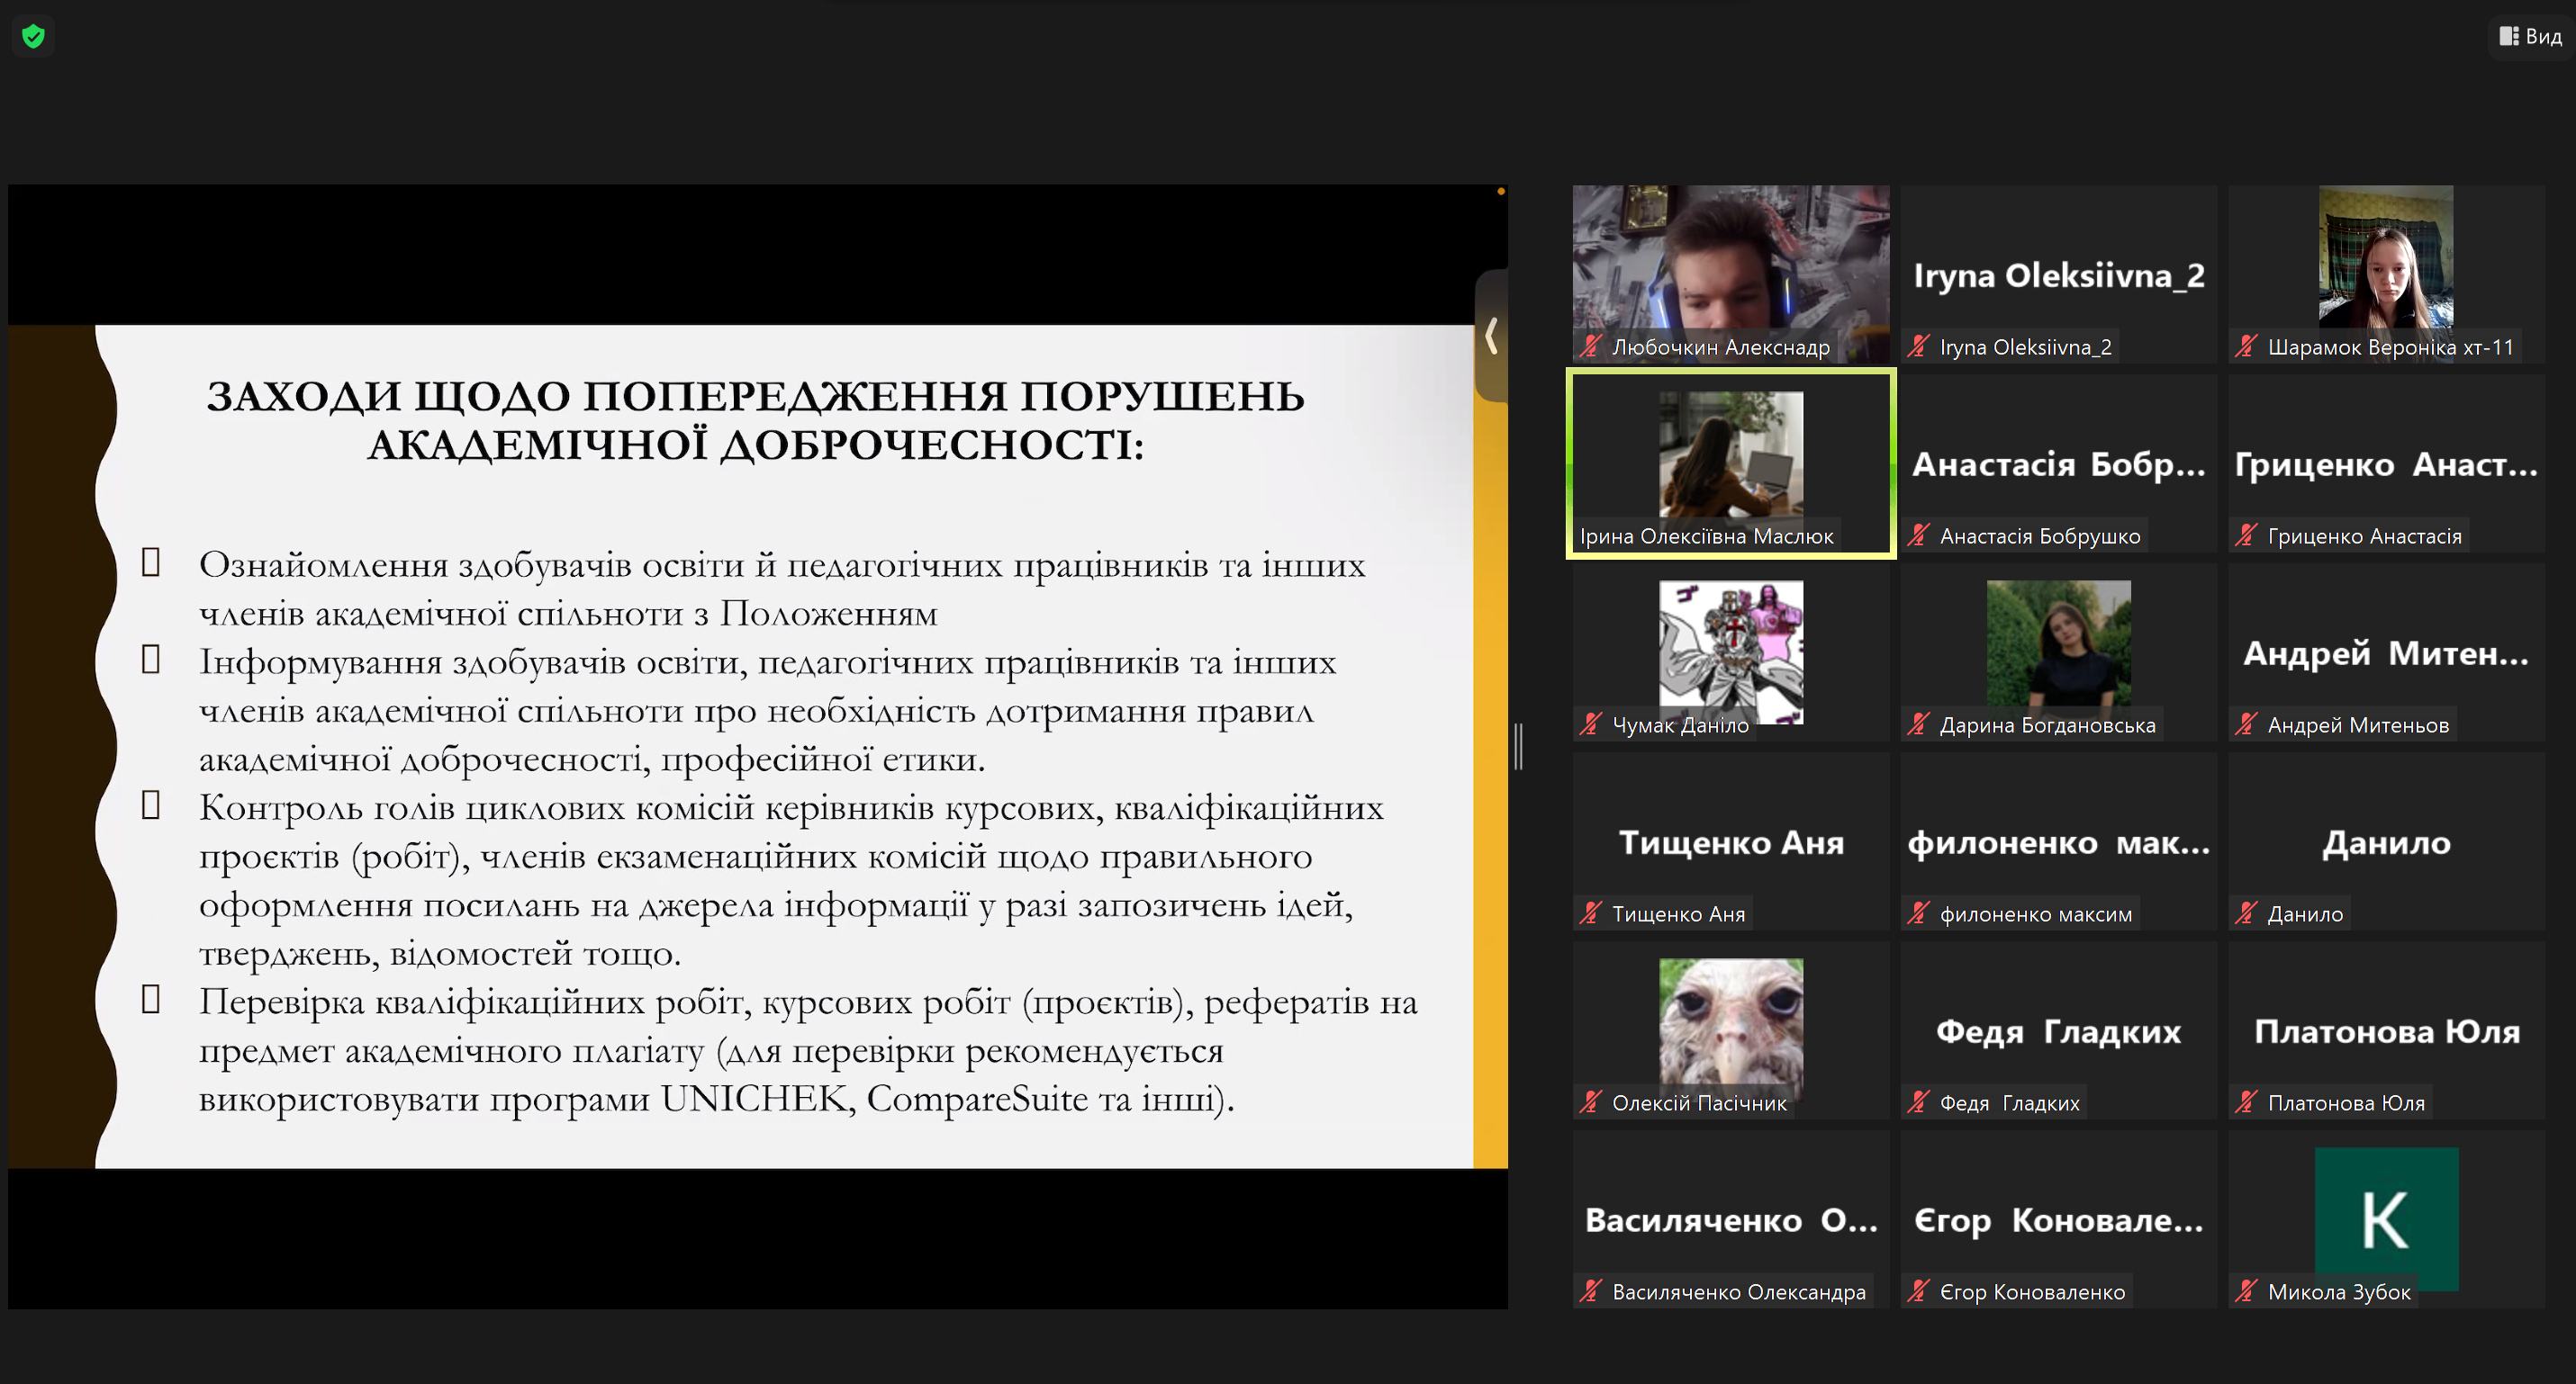This screenshot has height=1384, width=2576.
Task: Click the green encryption shield icon
Action: tap(33, 37)
